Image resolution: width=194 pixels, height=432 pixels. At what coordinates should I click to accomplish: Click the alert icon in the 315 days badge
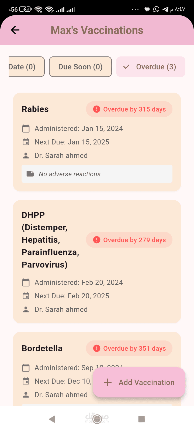pyautogui.click(x=96, y=109)
